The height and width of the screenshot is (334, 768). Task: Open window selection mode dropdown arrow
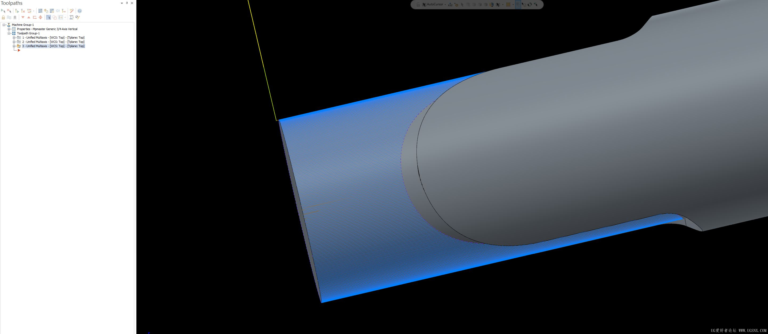point(513,5)
